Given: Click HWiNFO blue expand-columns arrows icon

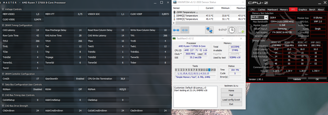Looking at the screenshot, I should click(176, 30).
